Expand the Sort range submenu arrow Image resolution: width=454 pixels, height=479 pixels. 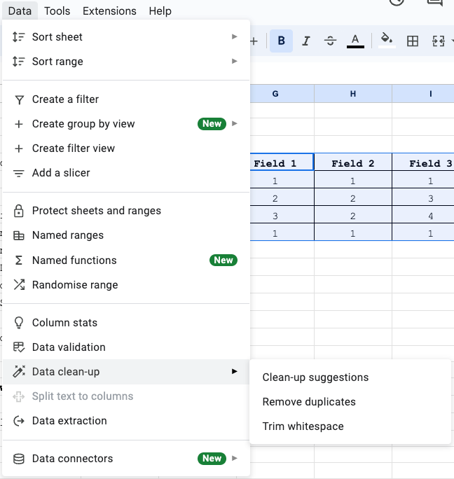[235, 61]
